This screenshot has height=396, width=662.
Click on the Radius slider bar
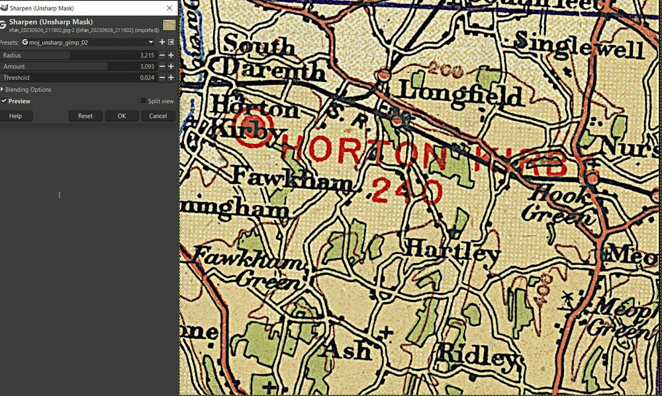click(78, 56)
